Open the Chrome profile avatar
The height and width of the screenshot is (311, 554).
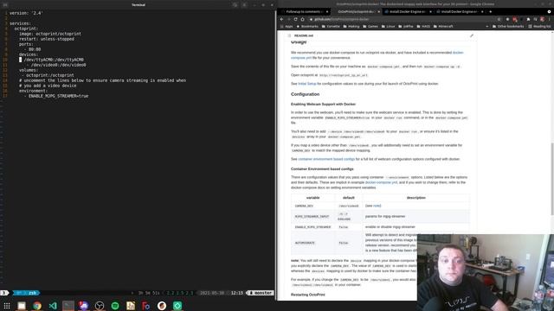[x=542, y=19]
